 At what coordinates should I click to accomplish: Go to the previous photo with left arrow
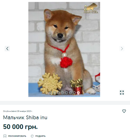click(x=7, y=49)
